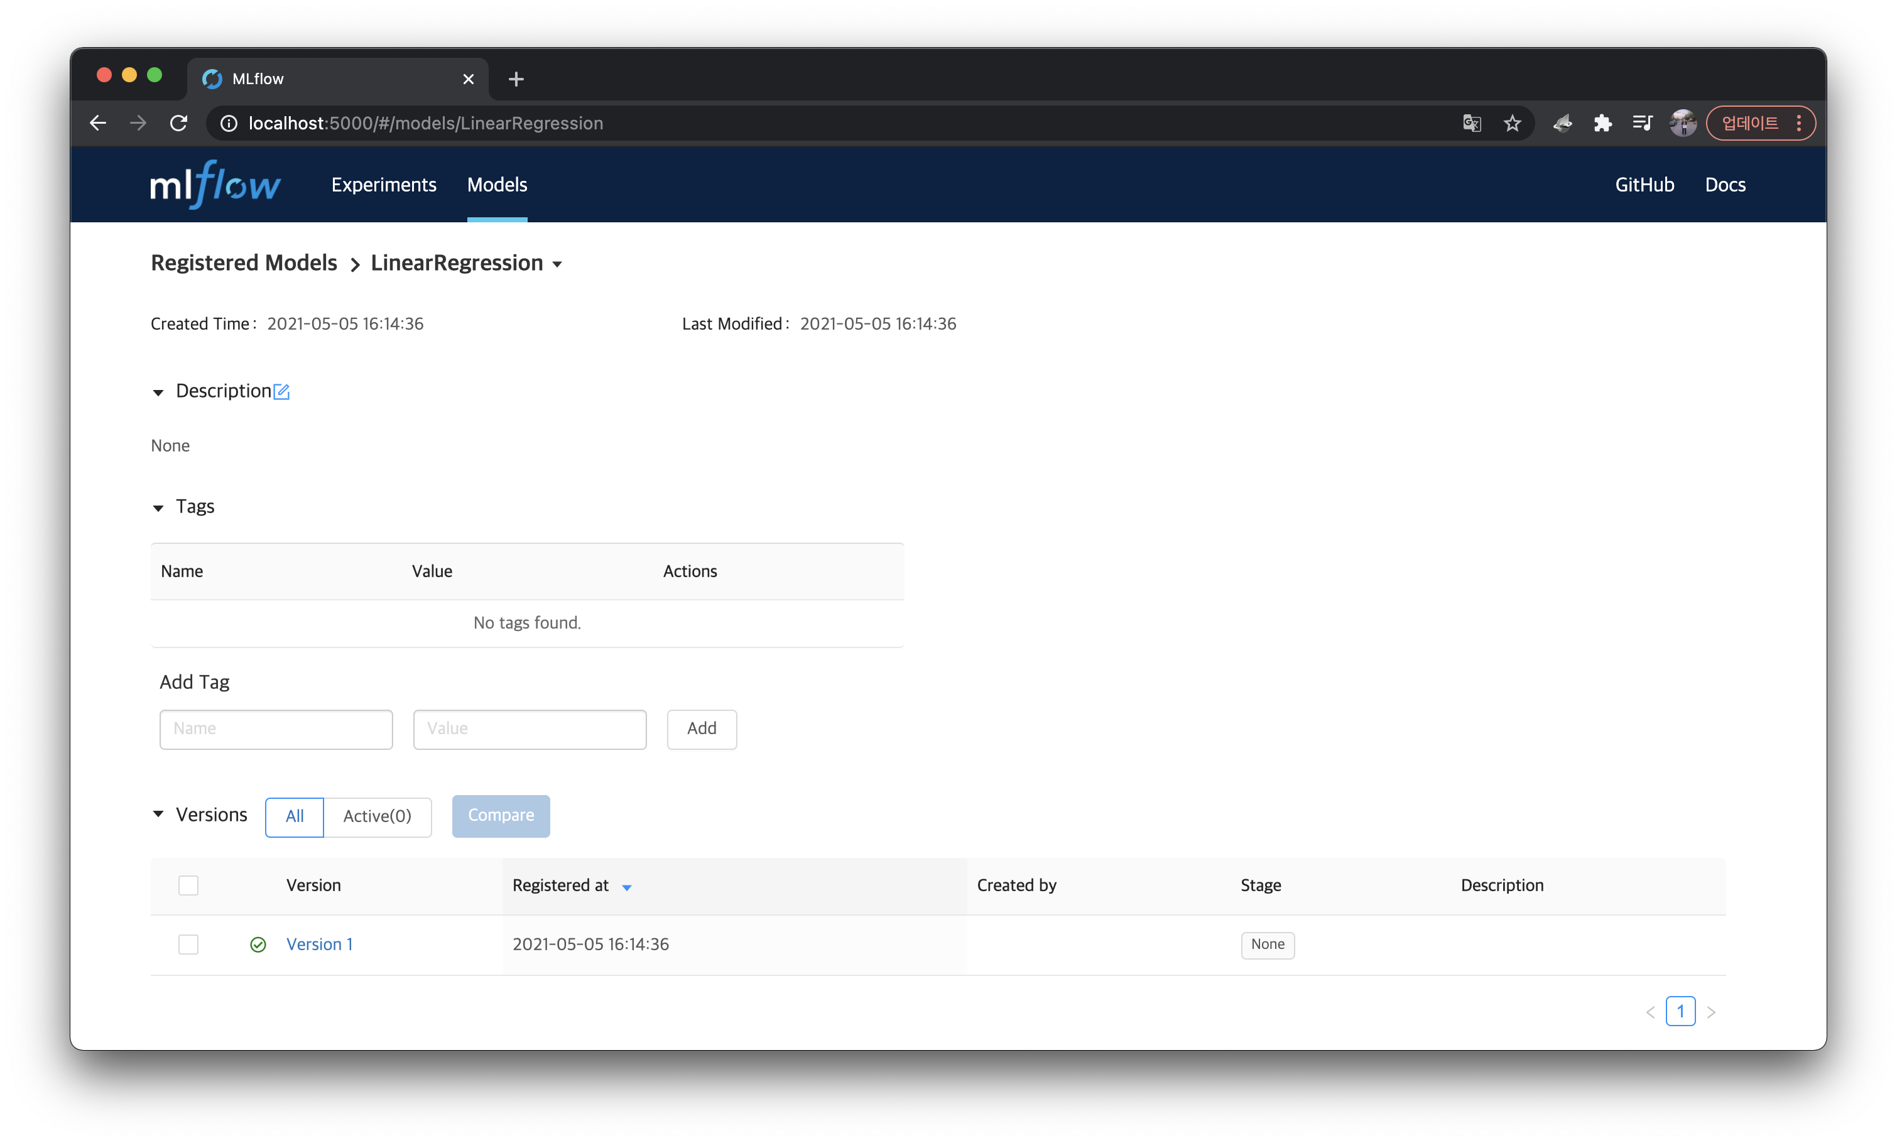This screenshot has height=1143, width=1897.
Task: Open the browser extensions puzzle icon
Action: pyautogui.click(x=1603, y=123)
